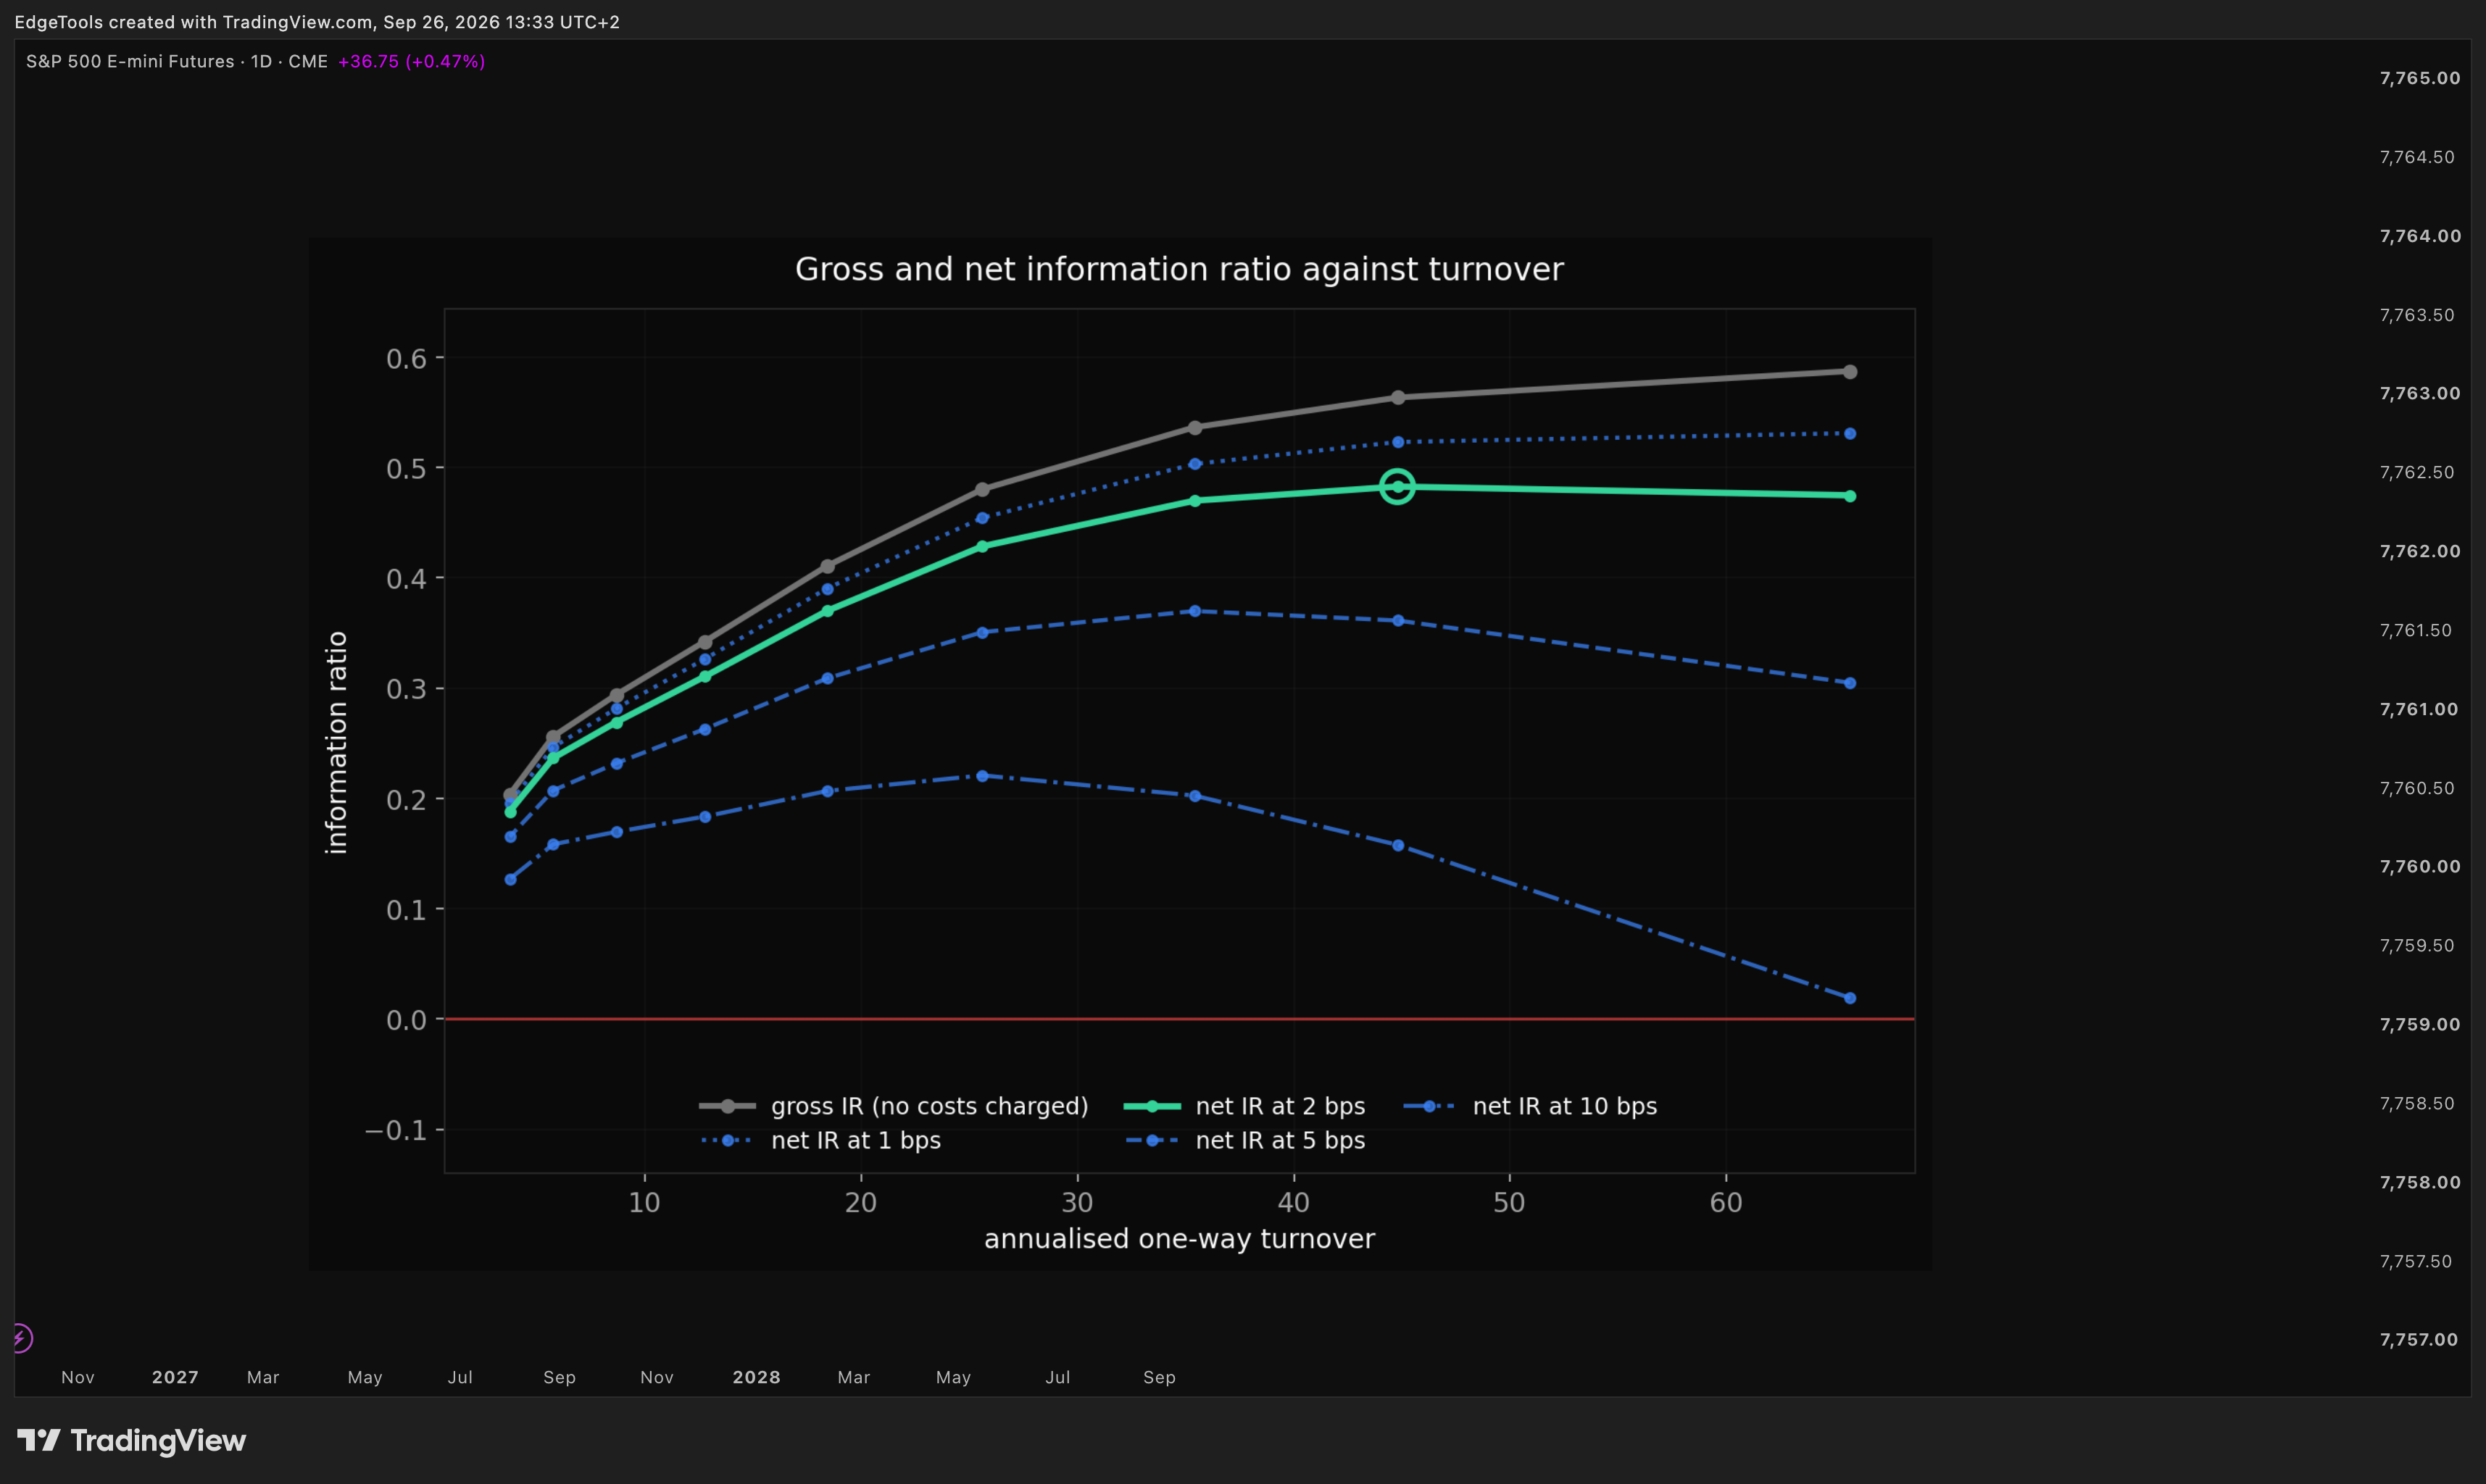Image resolution: width=2486 pixels, height=1484 pixels.
Task: Select legend entry net IR at 10 bps
Action: (x=1530, y=1106)
